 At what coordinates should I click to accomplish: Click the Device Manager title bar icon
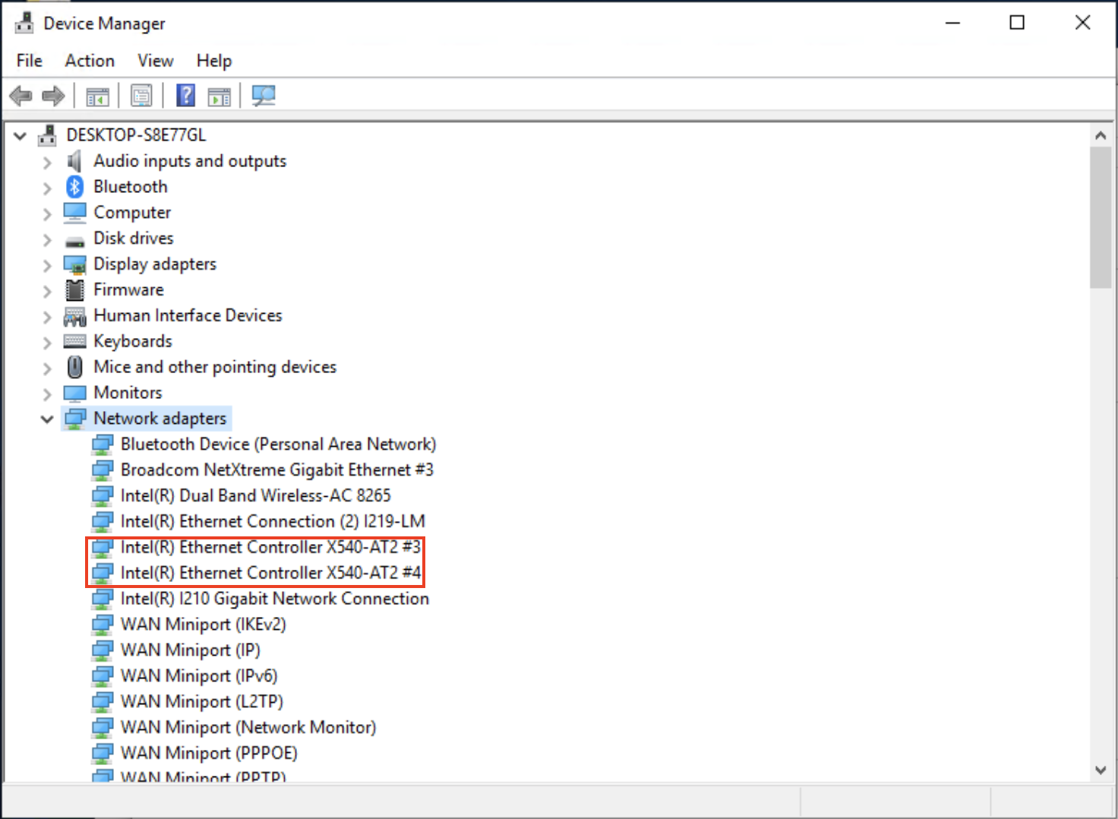pyautogui.click(x=24, y=24)
